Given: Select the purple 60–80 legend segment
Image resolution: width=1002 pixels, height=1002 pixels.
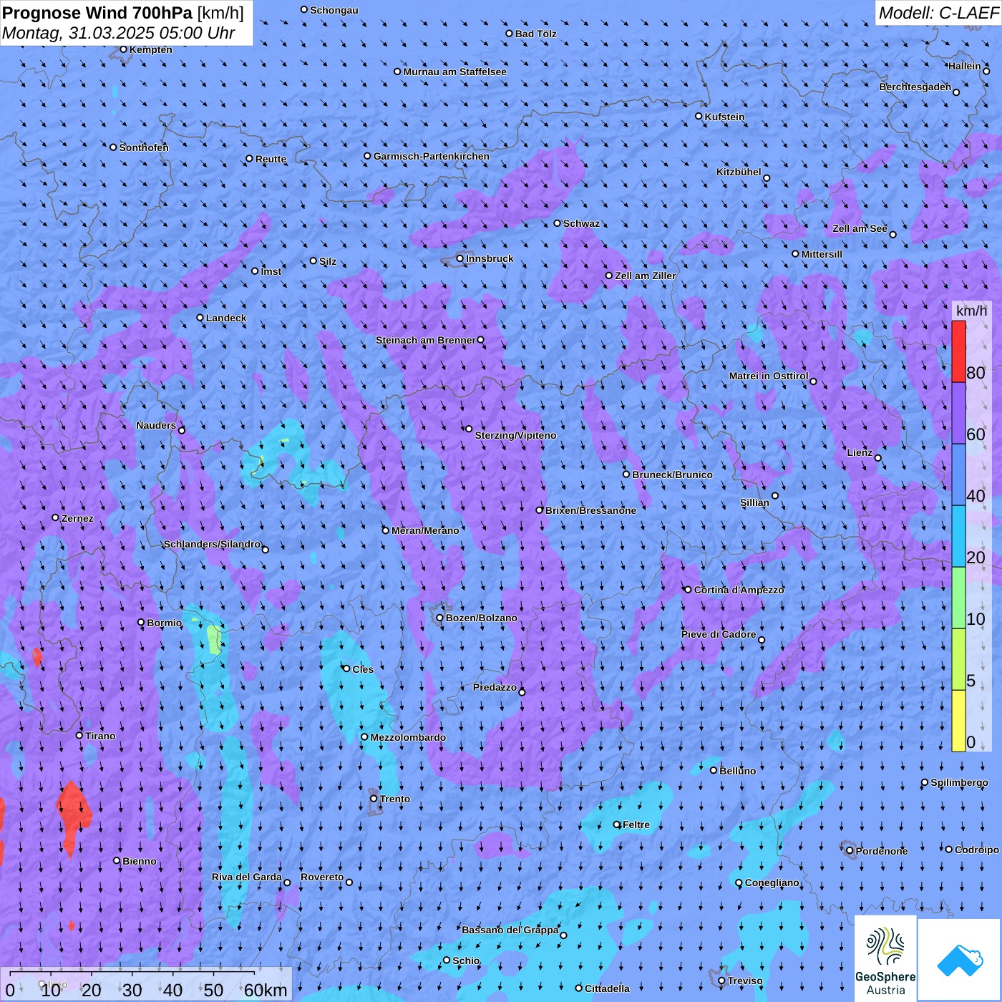Looking at the screenshot, I should click(x=958, y=414).
